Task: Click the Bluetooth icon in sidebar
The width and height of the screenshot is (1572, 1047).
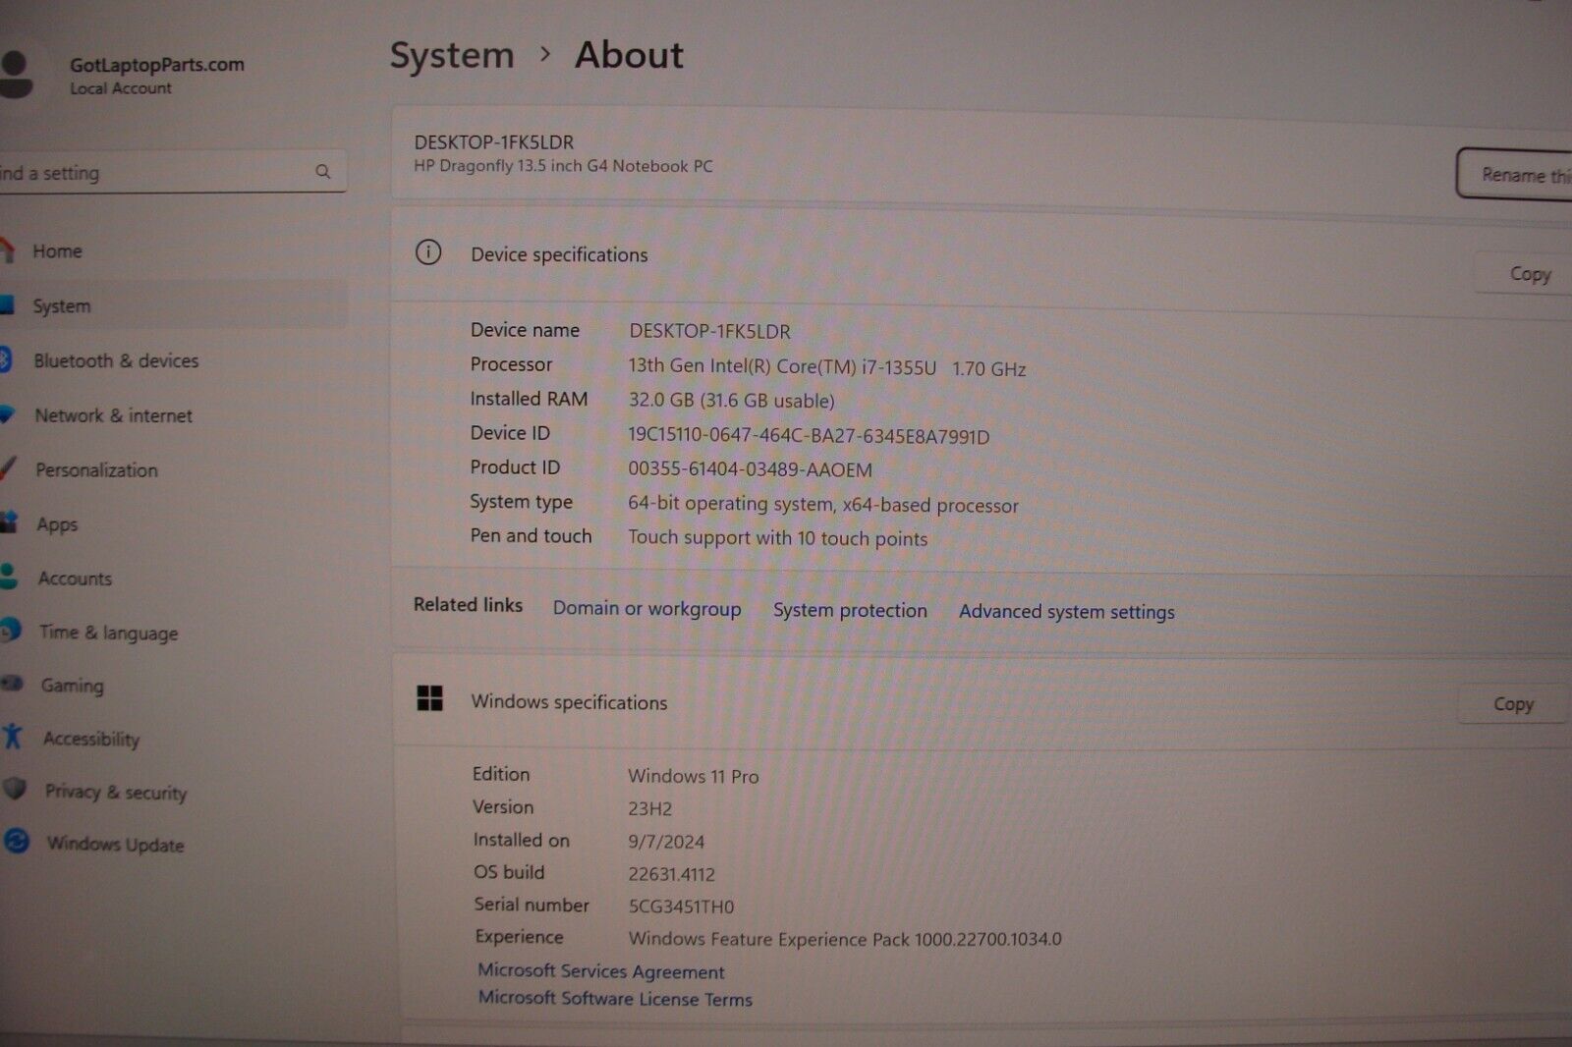Action: [x=5, y=359]
